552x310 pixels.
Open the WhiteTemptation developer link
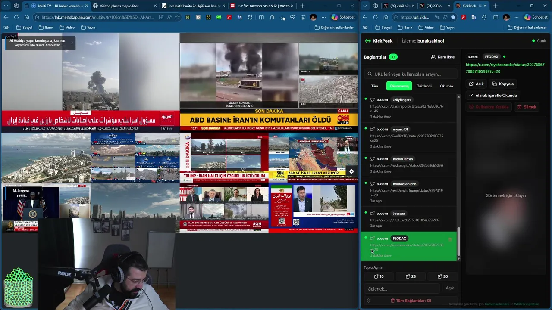click(527, 304)
